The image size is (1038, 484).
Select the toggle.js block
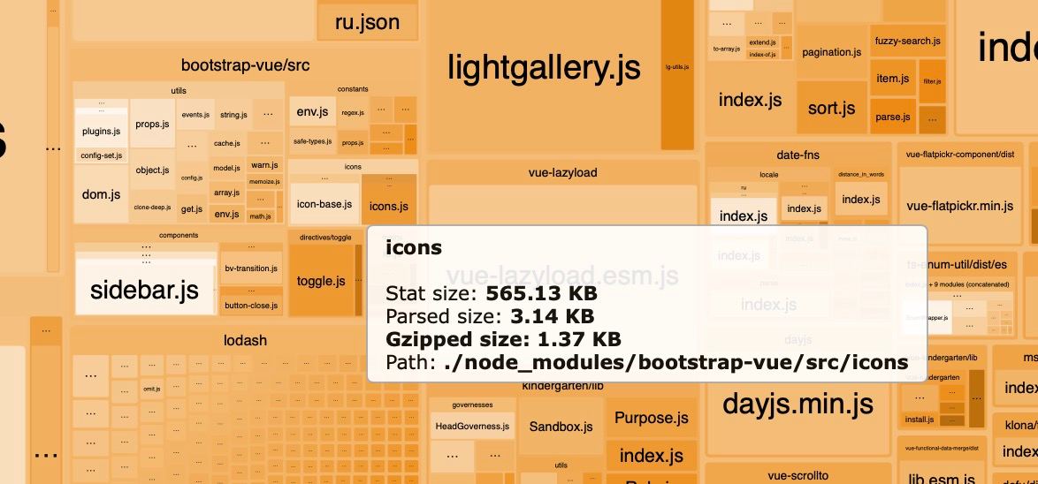[x=321, y=280]
